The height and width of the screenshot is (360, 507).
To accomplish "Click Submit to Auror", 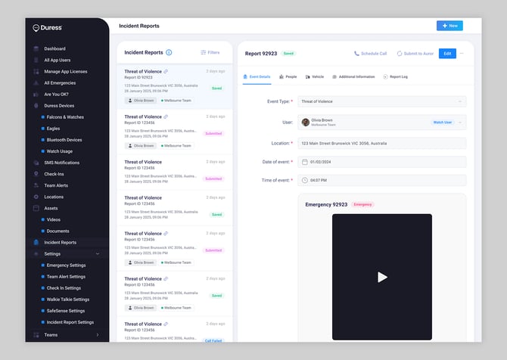I will coord(415,54).
